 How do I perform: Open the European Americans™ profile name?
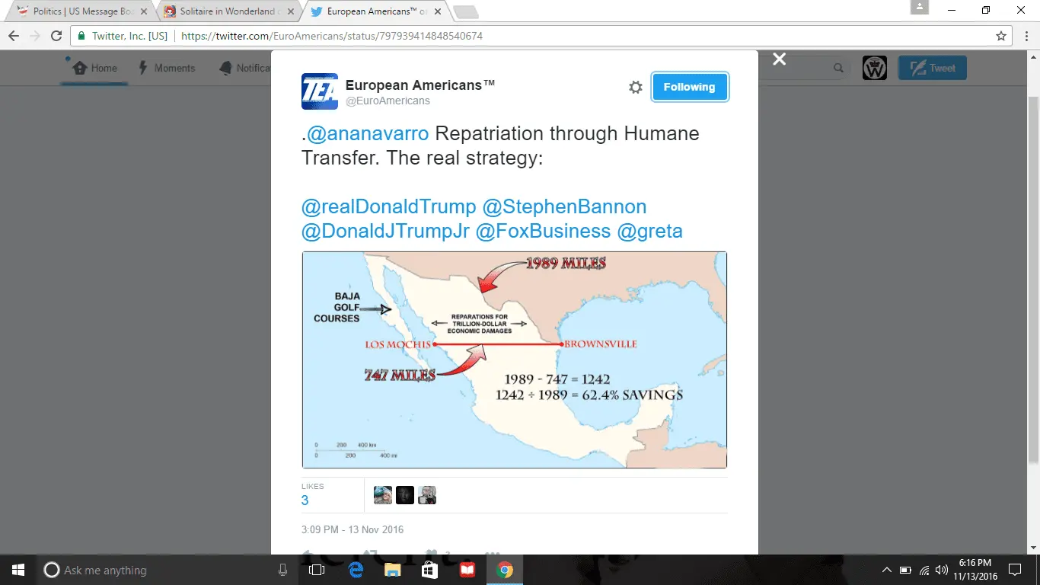tap(420, 85)
